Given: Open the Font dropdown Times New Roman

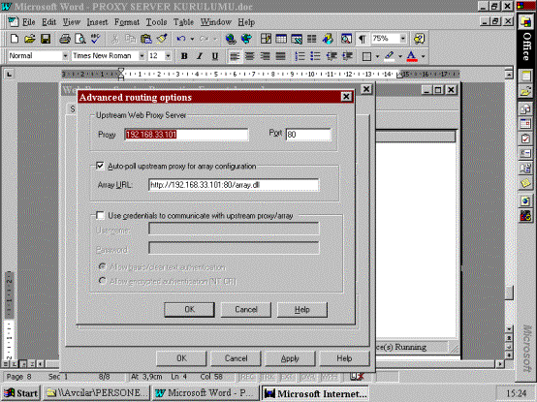Looking at the screenshot, I should coord(142,56).
